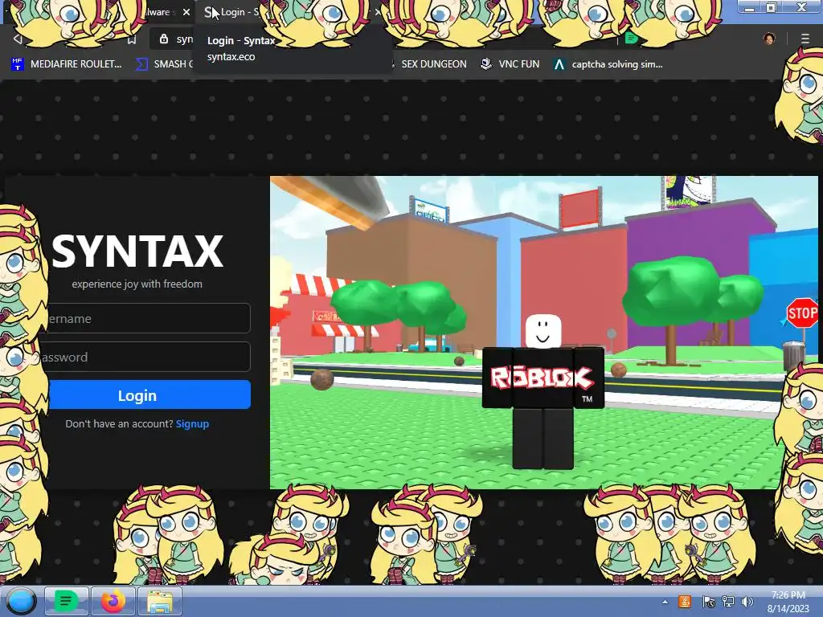Viewport: 823px width, 617px height.
Task: Follow the Signup link
Action: pos(192,423)
